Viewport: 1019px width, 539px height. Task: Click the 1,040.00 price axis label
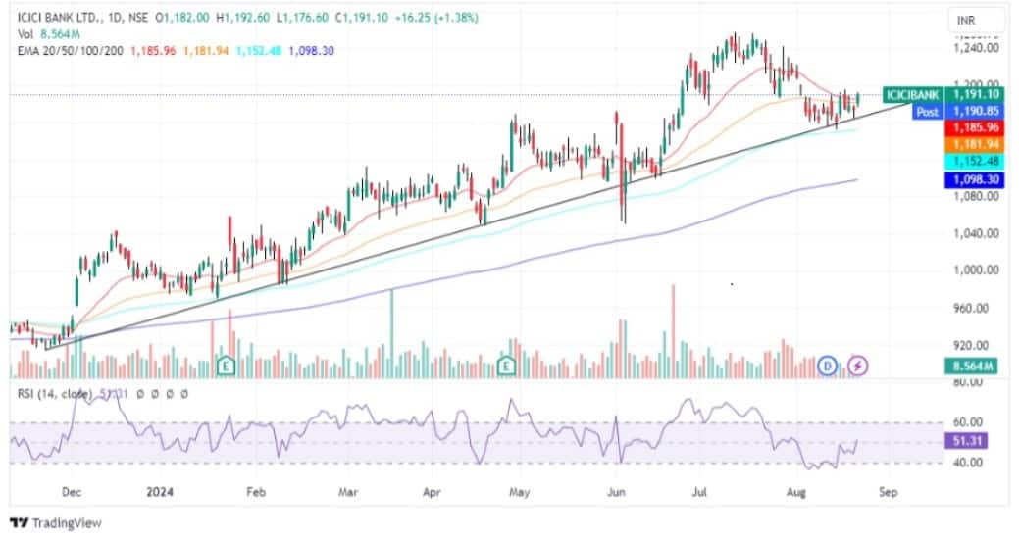(976, 233)
